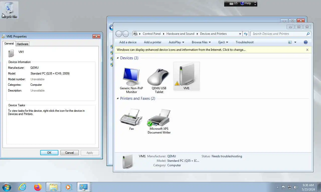The image size is (321, 192).
Task: Click Add a printer
Action: 152,42
